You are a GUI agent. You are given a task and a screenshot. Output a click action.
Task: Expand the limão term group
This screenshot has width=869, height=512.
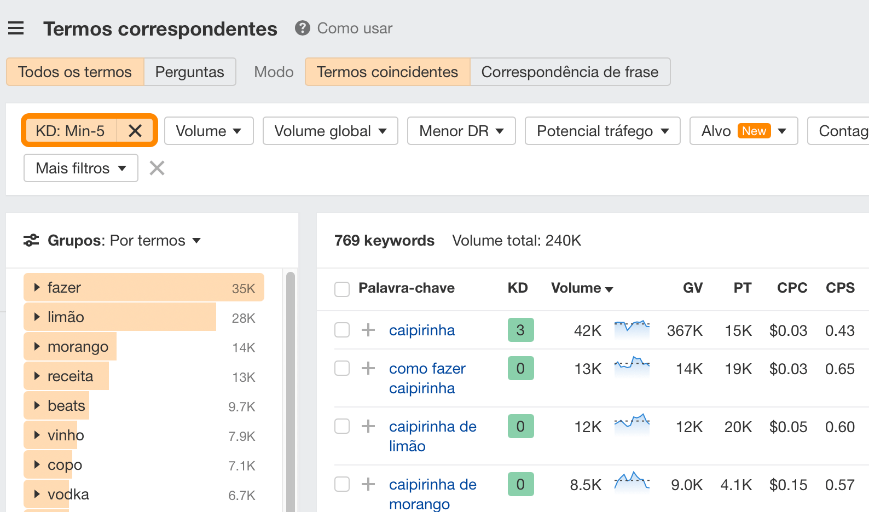coord(37,317)
